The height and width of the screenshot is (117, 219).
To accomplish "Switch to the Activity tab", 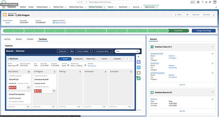I will [x=7, y=39].
